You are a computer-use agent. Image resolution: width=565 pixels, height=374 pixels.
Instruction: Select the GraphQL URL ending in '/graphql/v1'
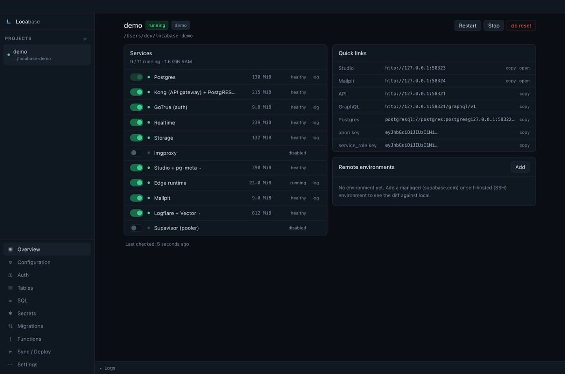(x=430, y=107)
